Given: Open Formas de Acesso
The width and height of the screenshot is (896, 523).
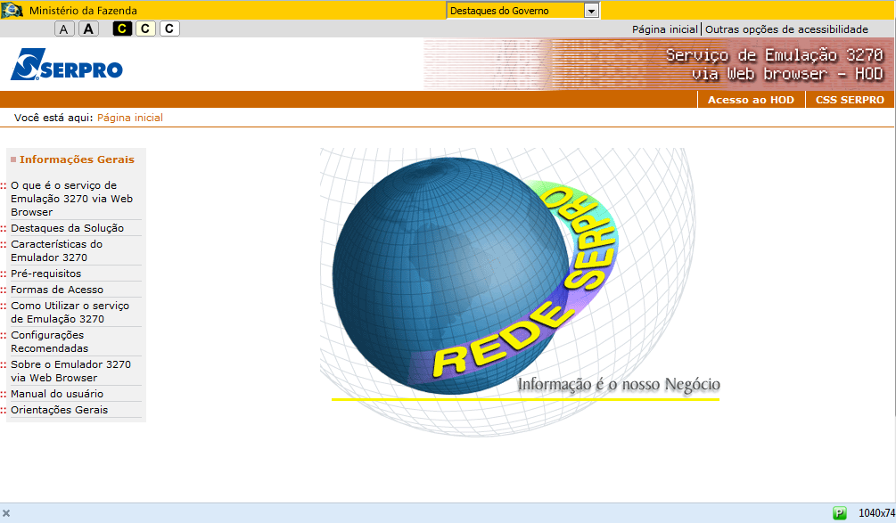Looking at the screenshot, I should pos(57,290).
